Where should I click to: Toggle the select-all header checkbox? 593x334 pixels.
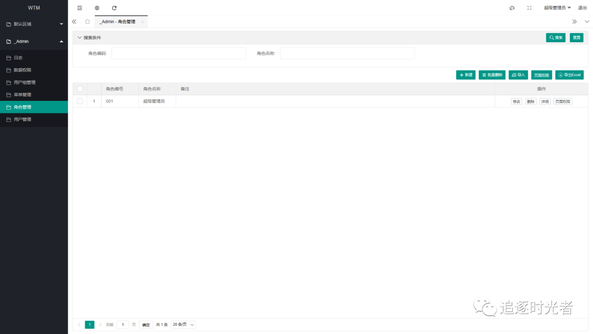(x=80, y=89)
